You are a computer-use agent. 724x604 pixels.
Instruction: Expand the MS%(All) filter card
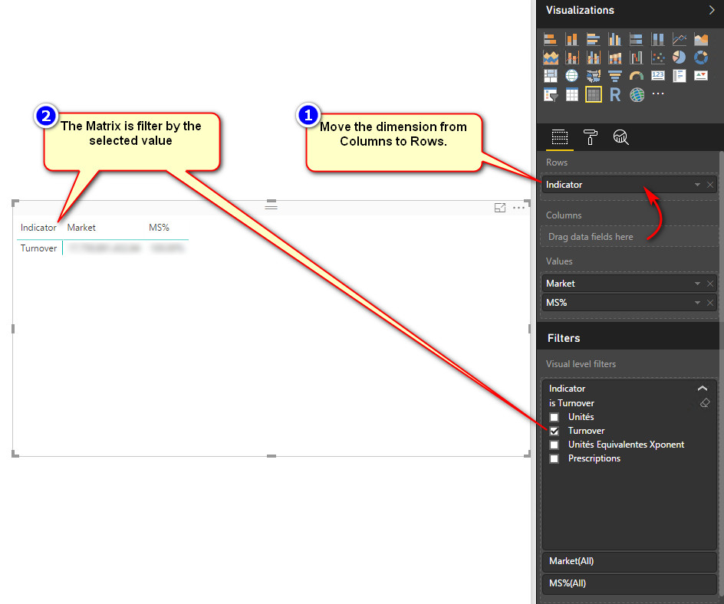[629, 583]
